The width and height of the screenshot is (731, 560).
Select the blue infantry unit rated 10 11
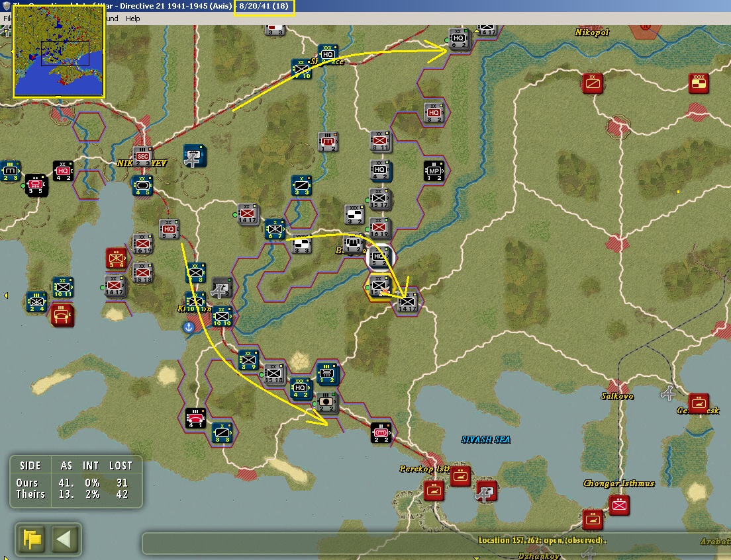click(62, 287)
